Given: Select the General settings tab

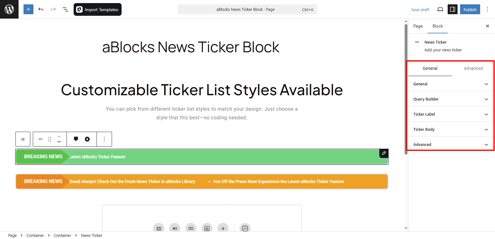Looking at the screenshot, I should [x=430, y=68].
